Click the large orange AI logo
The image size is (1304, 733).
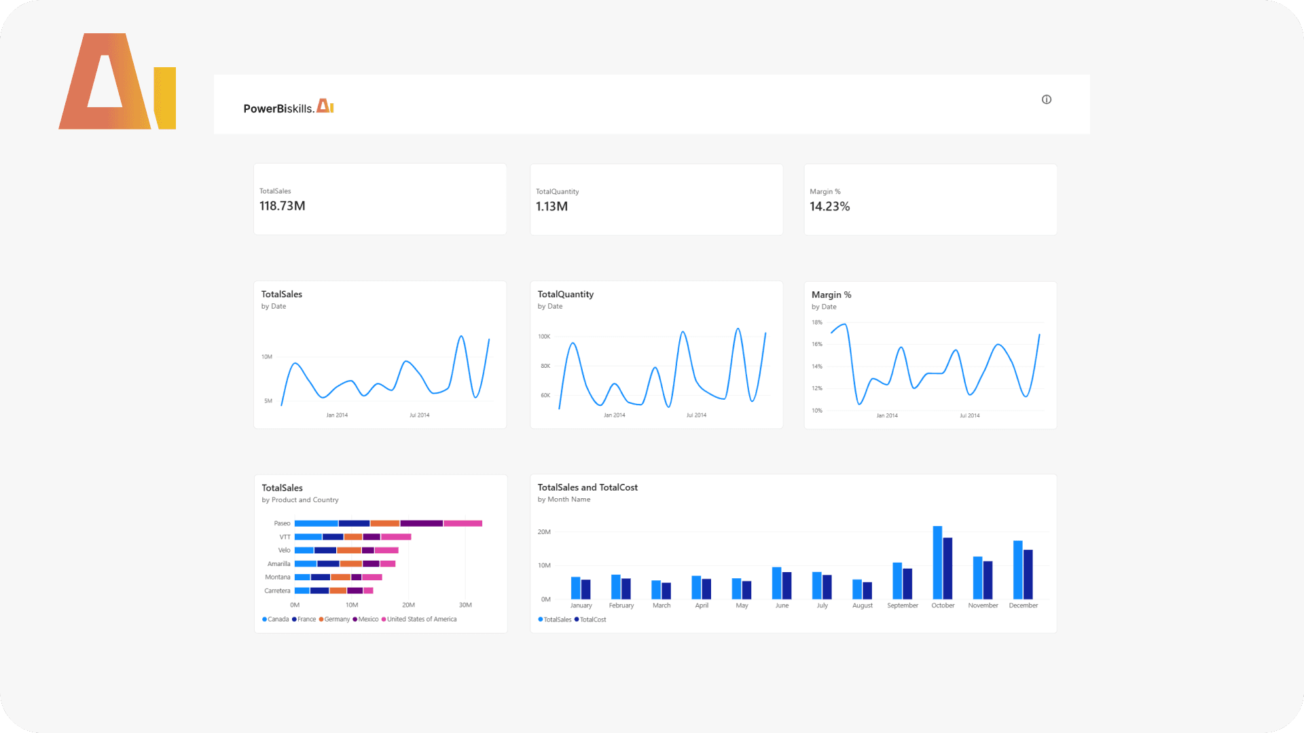pos(117,81)
